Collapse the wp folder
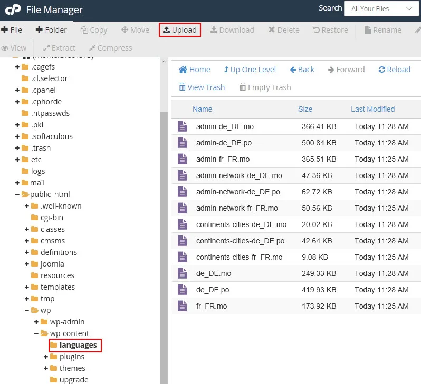Image resolution: width=421 pixels, height=384 pixels. click(26, 310)
